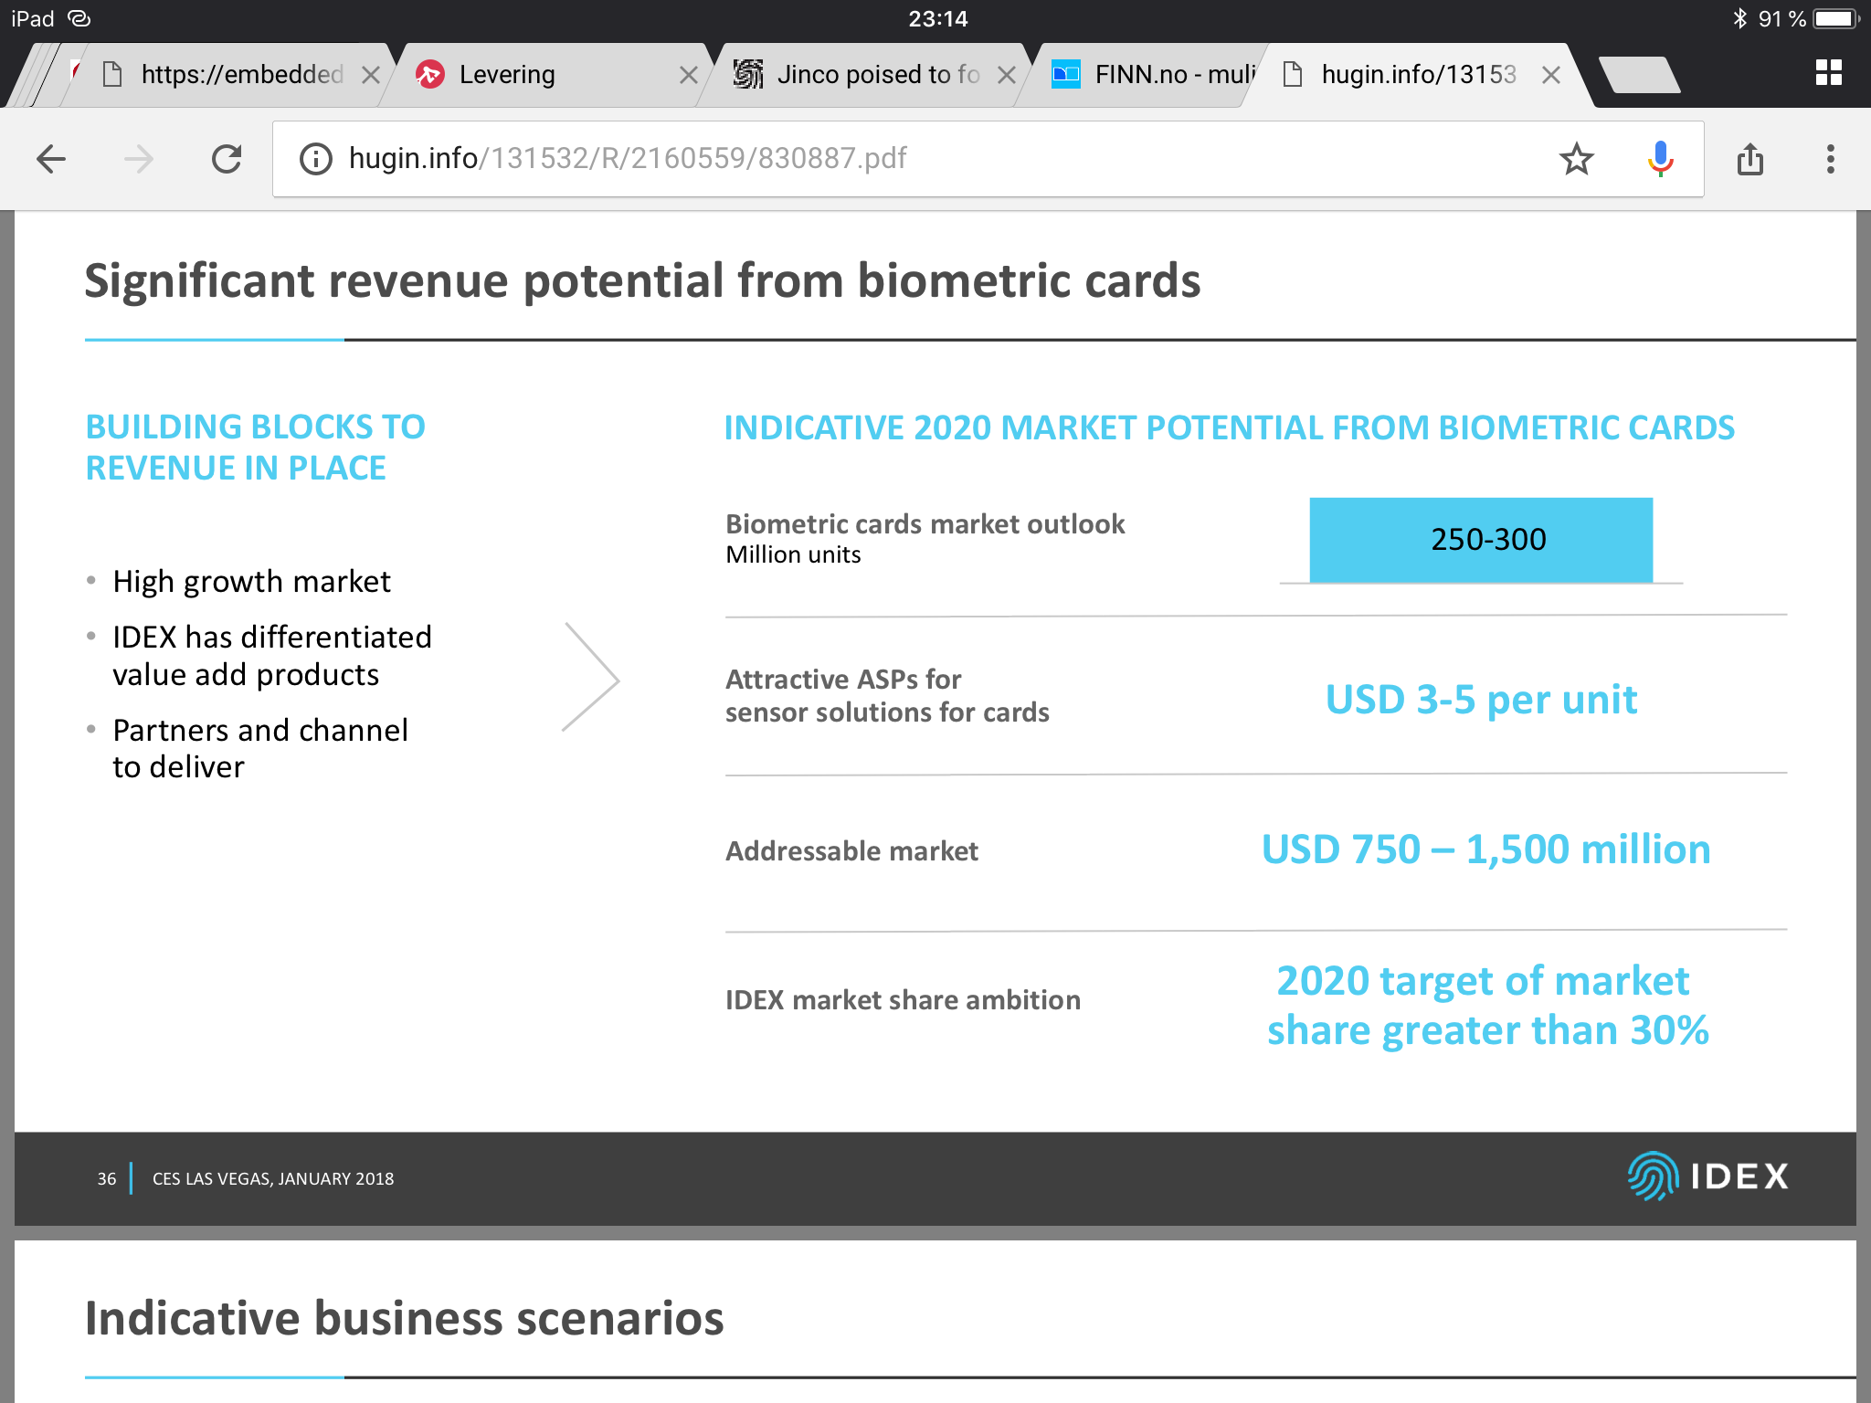This screenshot has height=1403, width=1871.
Task: Click 'Attractive ASPs for' label
Action: click(x=843, y=680)
